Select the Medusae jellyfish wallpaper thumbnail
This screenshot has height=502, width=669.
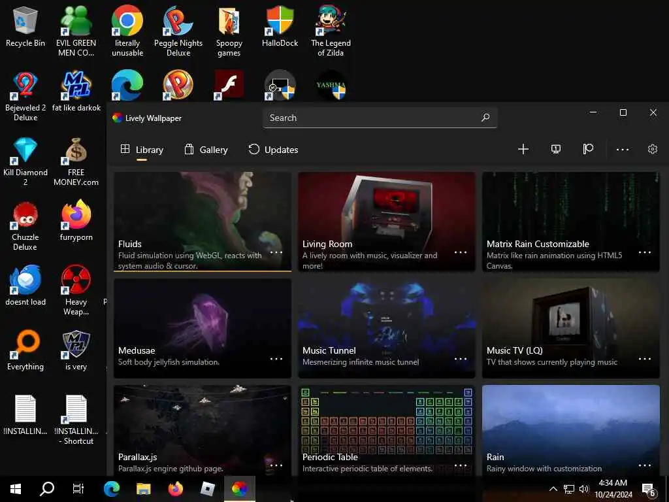tap(203, 328)
